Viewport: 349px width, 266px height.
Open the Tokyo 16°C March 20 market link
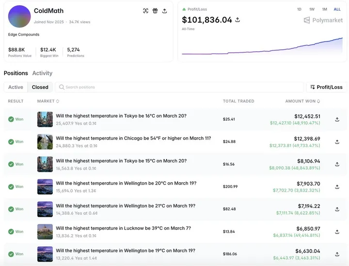121,116
